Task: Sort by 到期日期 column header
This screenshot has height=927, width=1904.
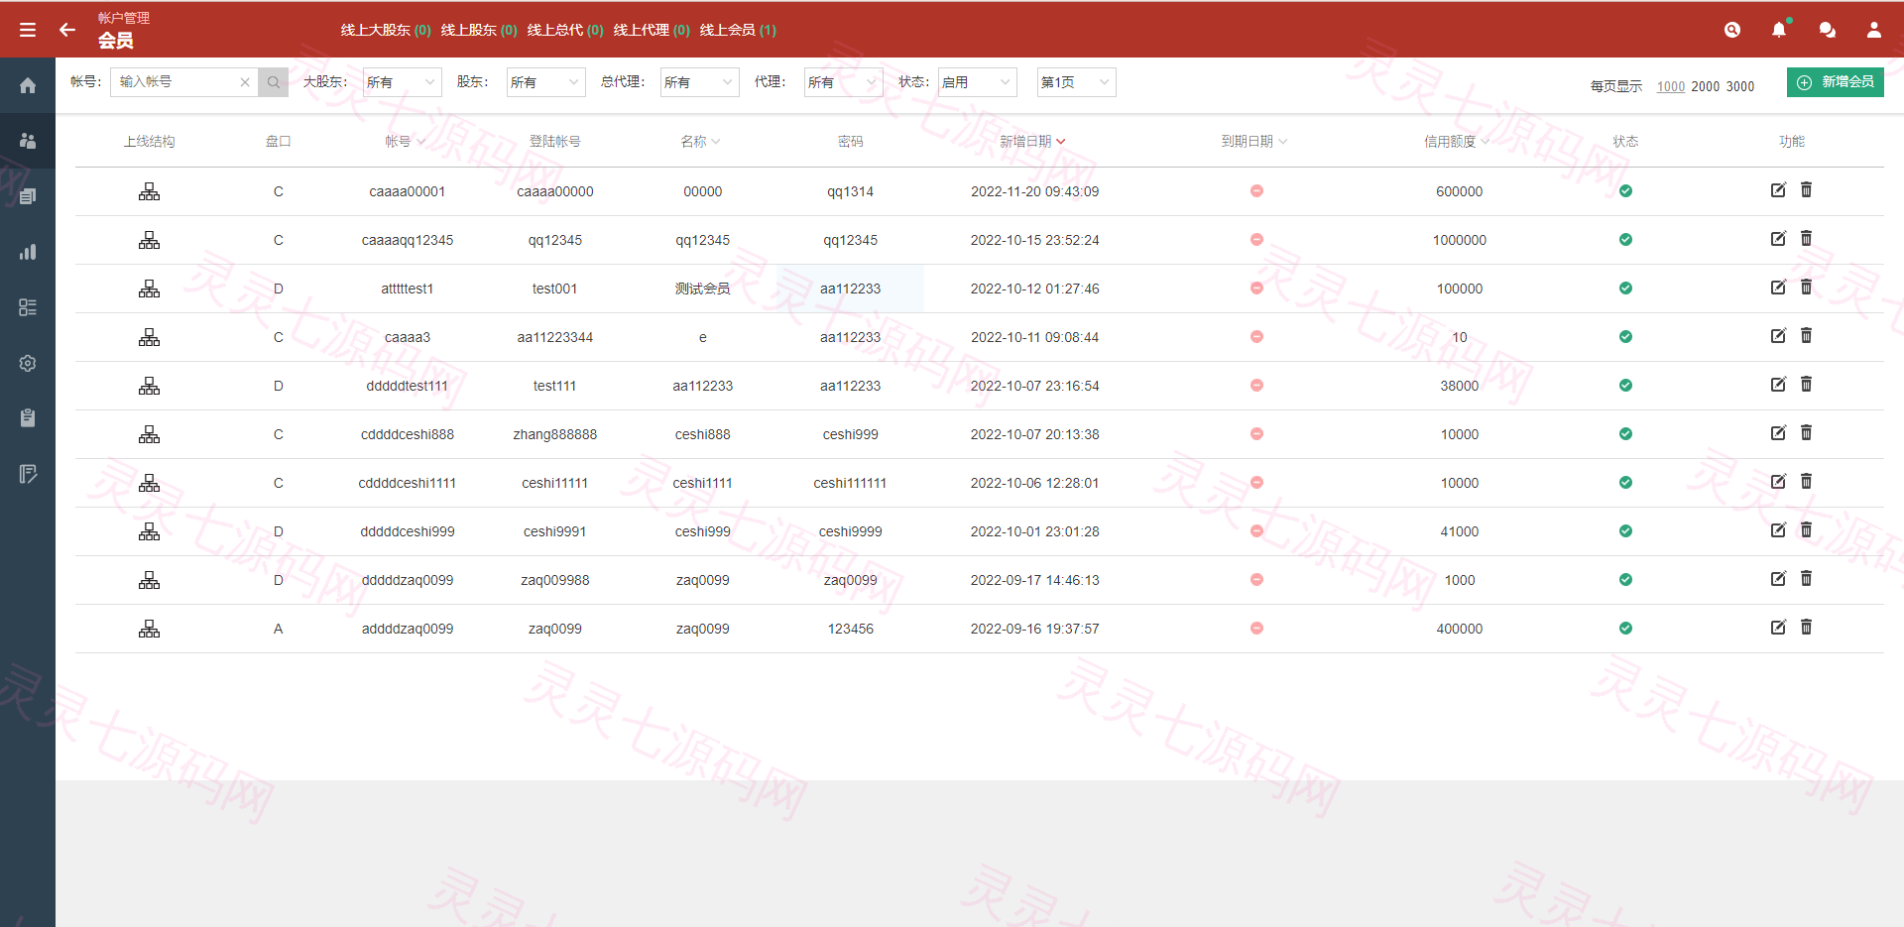Action: (1254, 142)
